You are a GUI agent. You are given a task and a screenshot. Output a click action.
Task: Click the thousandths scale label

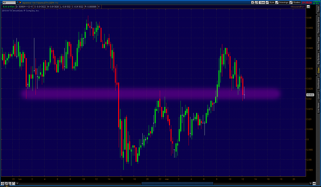tap(297, 7)
